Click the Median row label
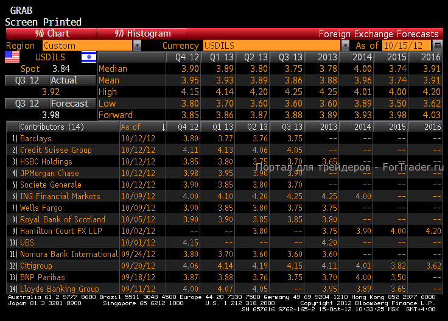Image resolution: width=448 pixels, height=321 pixels. pos(113,69)
